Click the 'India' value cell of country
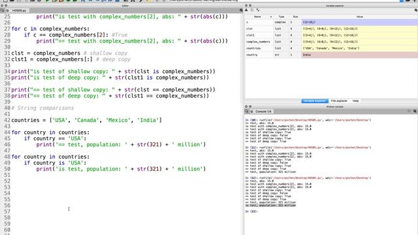 click(360, 55)
